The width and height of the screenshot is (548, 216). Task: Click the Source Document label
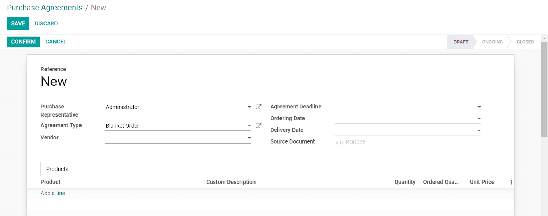(292, 141)
